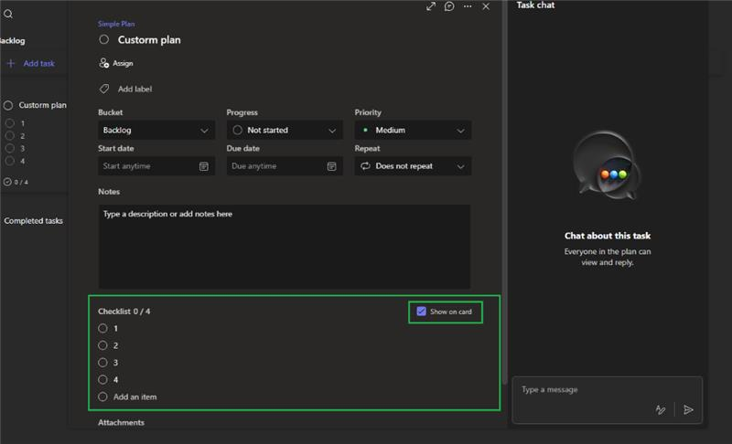This screenshot has width=732, height=444.
Task: Click the checklist 0 / 4 progress indicator
Action: (16, 182)
